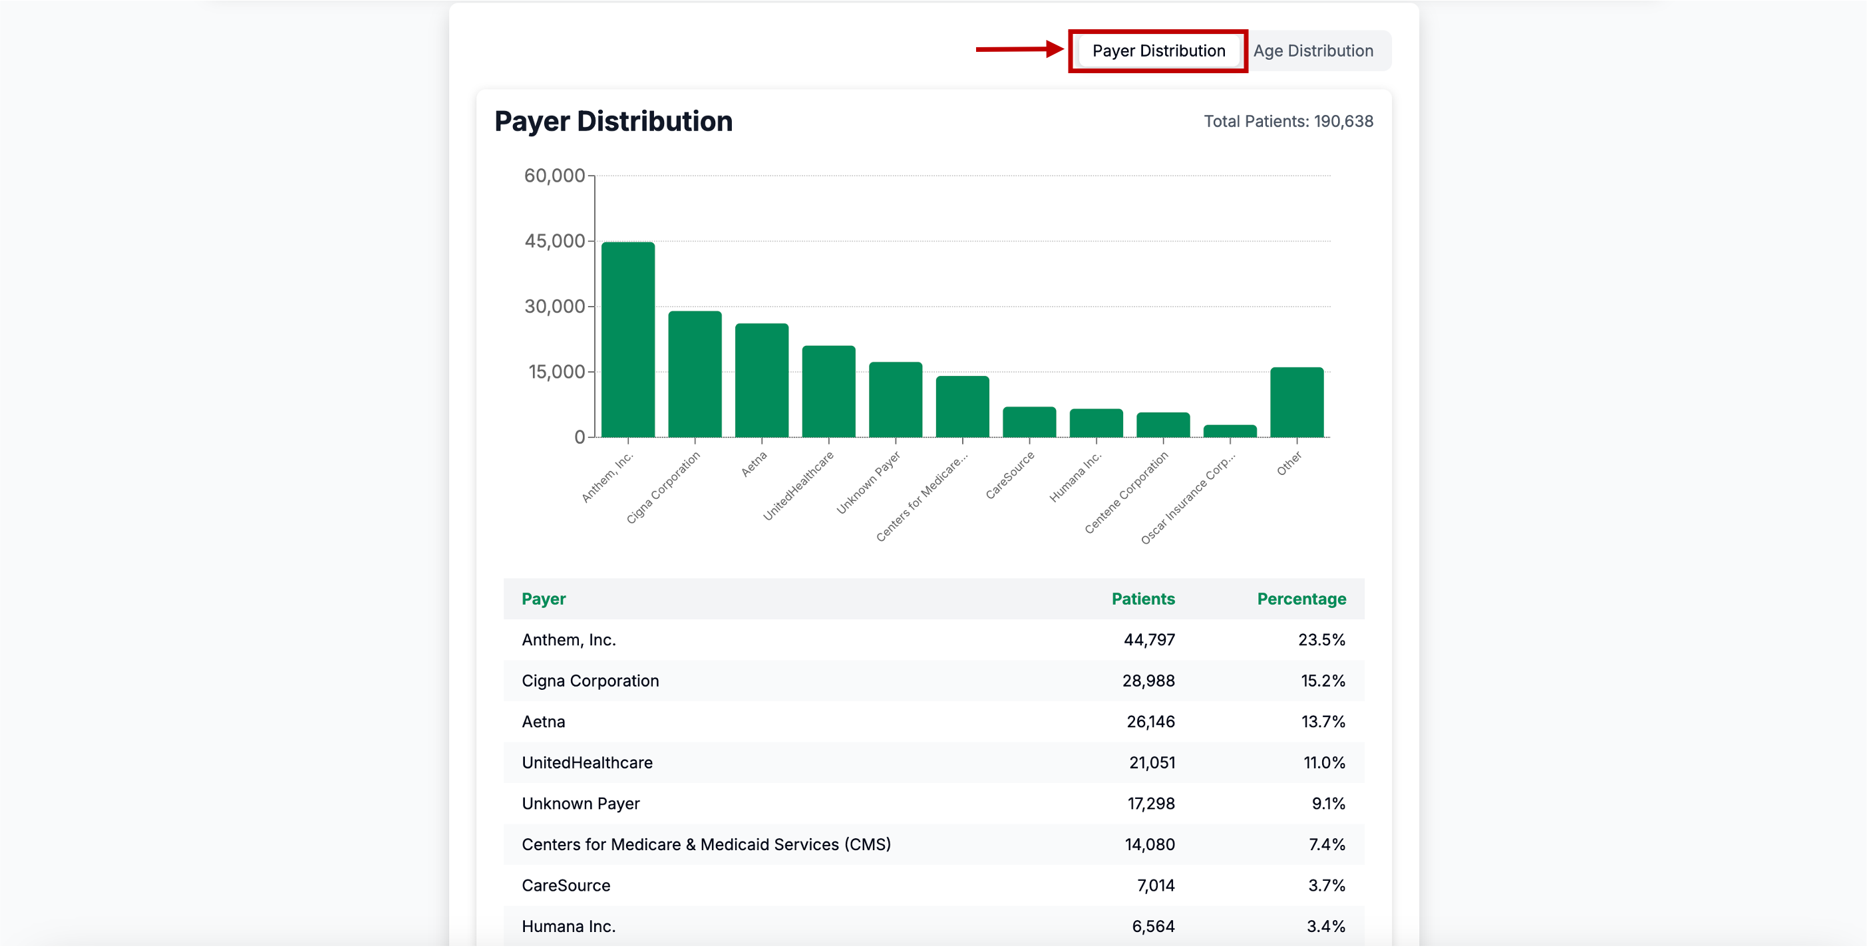
Task: Click the Payer column header
Action: [544, 598]
